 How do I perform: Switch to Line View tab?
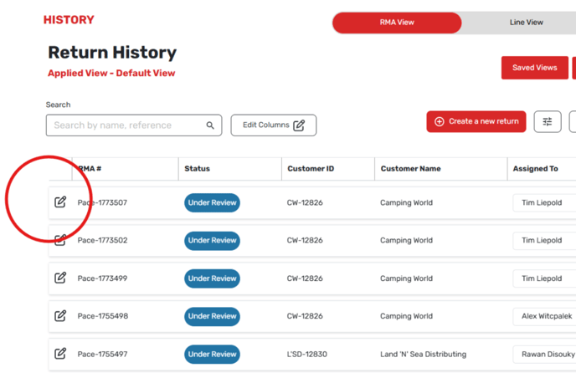point(526,23)
